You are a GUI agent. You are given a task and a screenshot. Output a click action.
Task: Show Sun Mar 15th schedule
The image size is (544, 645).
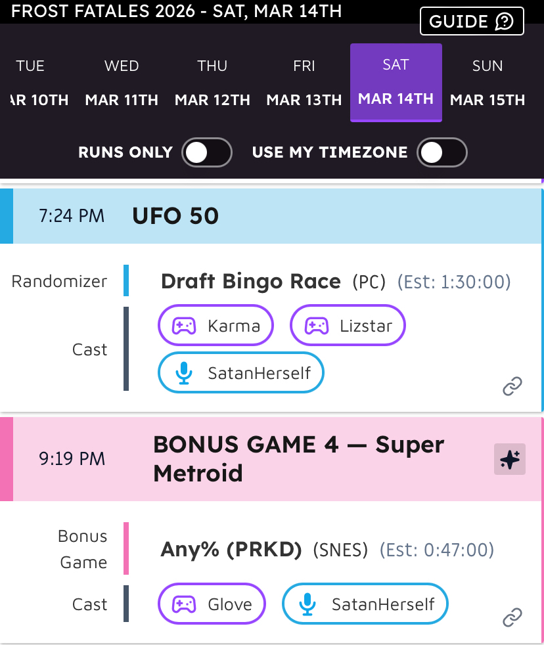[487, 83]
